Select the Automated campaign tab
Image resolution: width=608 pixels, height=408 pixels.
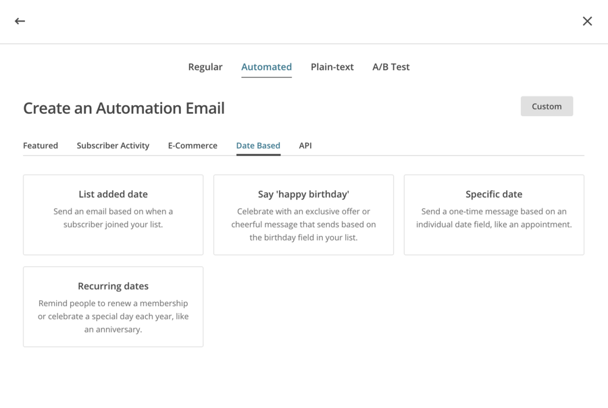pos(266,67)
